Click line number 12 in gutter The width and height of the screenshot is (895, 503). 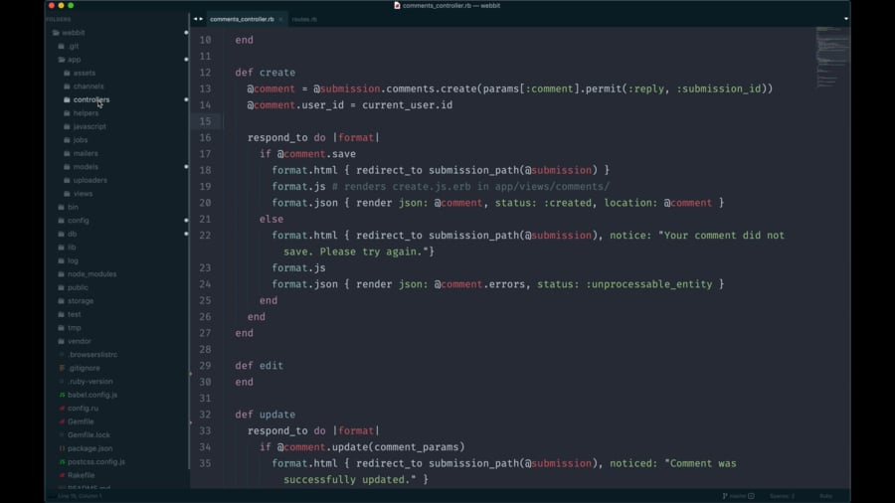click(205, 73)
